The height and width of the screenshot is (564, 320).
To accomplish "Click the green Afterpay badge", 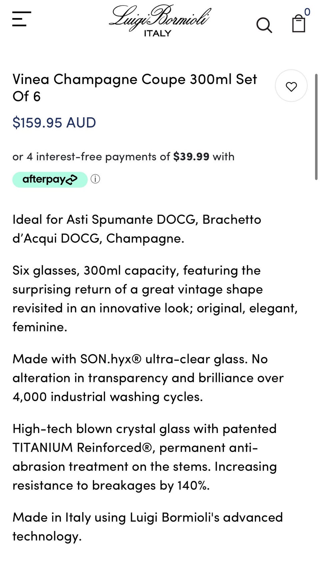I will click(x=50, y=179).
